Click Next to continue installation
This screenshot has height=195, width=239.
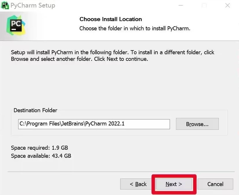coord(174,184)
